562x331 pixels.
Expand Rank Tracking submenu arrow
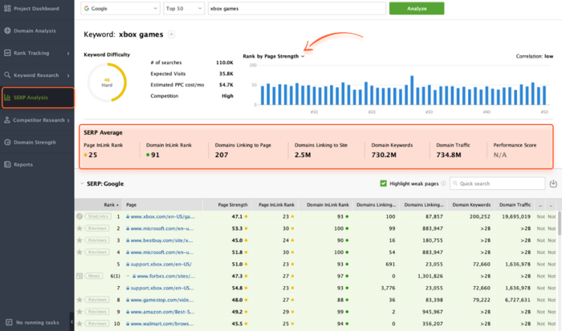click(68, 54)
